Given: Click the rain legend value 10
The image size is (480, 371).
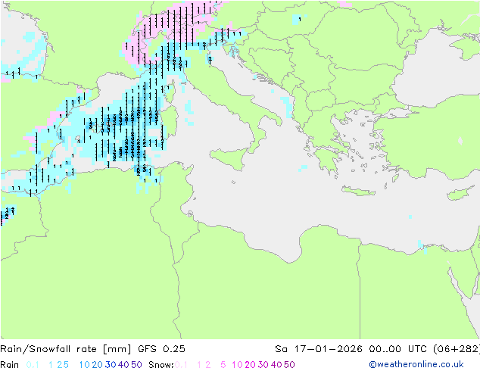Looking at the screenshot, I should pyautogui.click(x=84, y=365).
